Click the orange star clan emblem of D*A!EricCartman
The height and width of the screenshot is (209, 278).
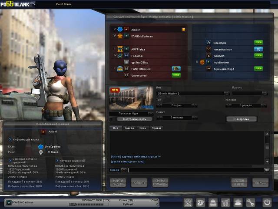tap(120, 36)
